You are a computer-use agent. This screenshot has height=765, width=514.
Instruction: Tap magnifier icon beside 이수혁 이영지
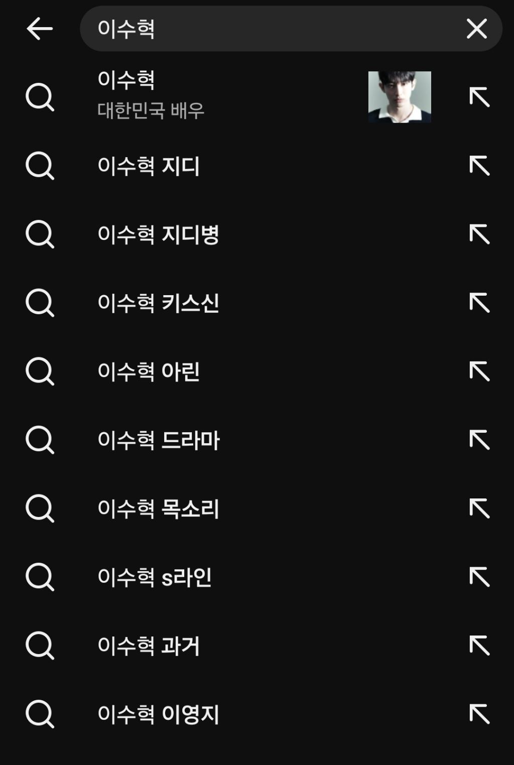click(40, 714)
